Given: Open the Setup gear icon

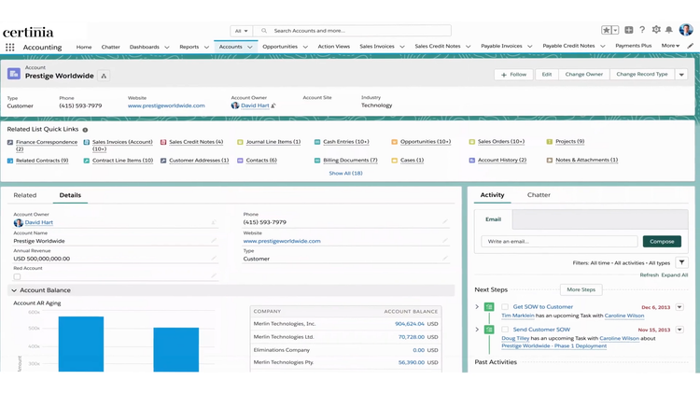Looking at the screenshot, I should [655, 30].
